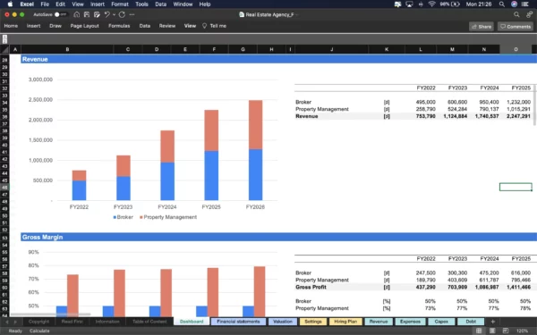
Task: Click the previous sheet arrow
Action: [6, 322]
